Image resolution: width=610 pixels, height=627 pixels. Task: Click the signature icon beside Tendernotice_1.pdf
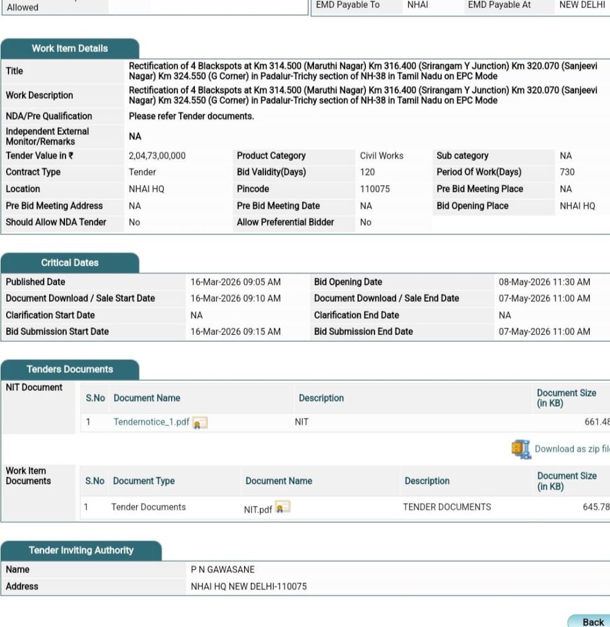click(x=200, y=423)
